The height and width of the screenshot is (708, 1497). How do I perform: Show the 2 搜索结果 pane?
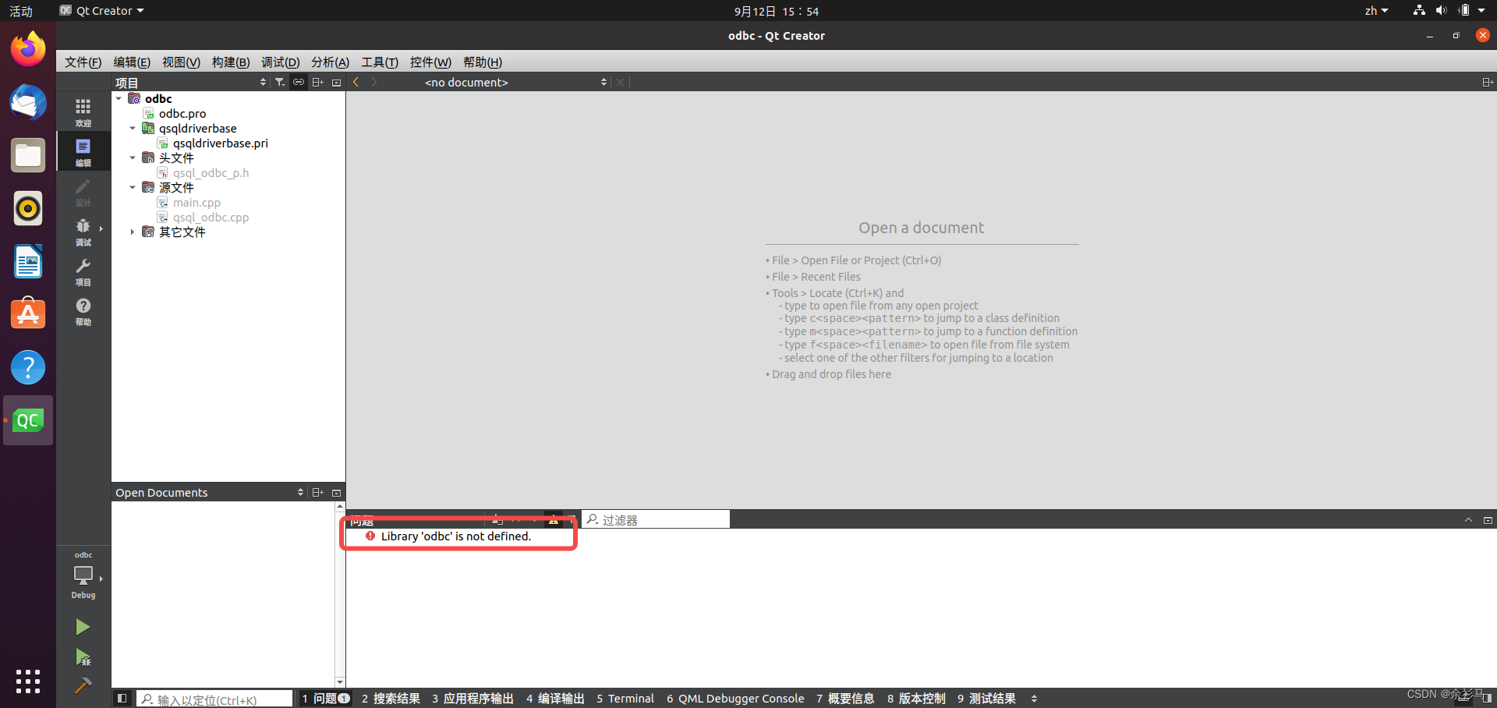click(x=391, y=699)
